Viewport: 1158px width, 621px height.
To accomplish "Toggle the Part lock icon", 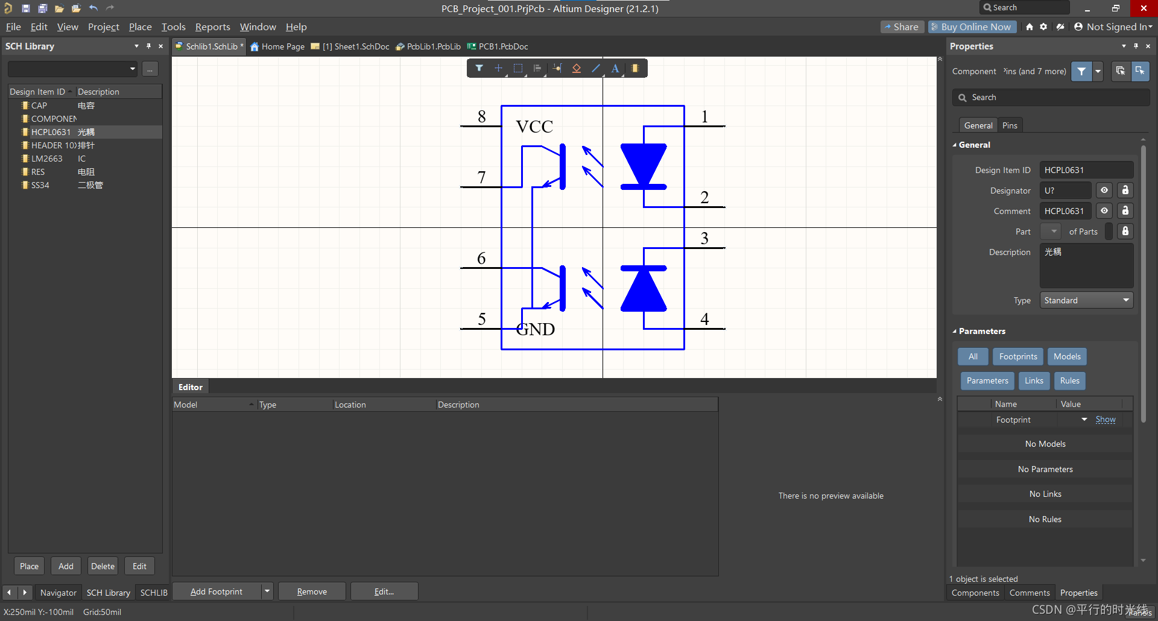I will coord(1125,232).
